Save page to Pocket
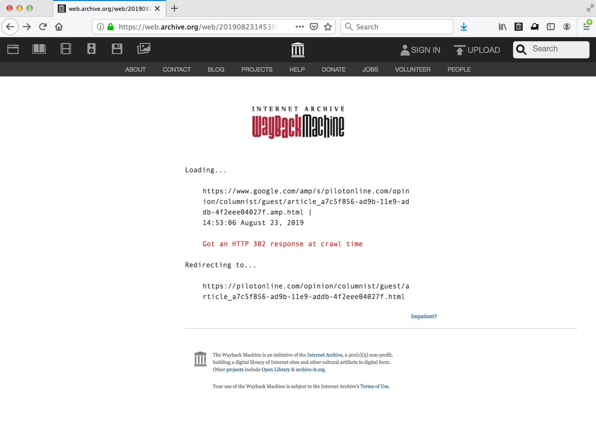596x428 pixels. click(314, 27)
